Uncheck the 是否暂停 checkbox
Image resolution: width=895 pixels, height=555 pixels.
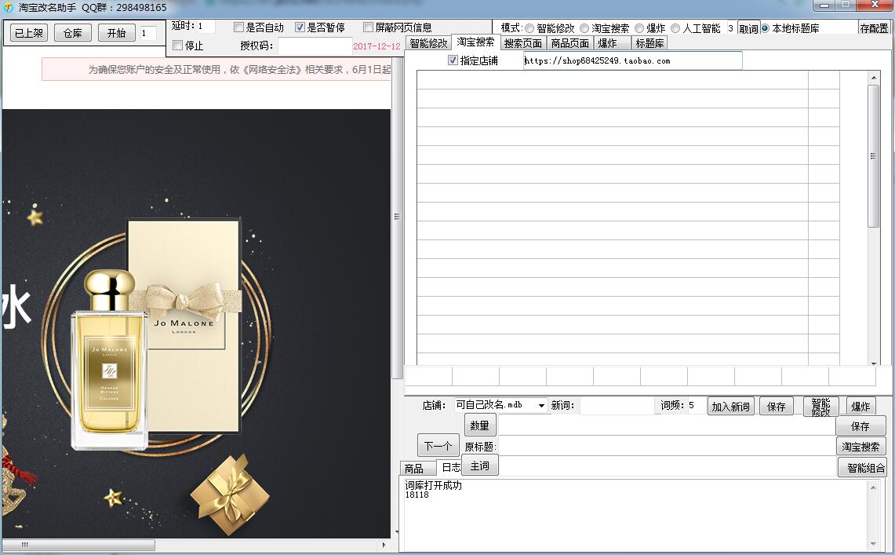pyautogui.click(x=300, y=27)
